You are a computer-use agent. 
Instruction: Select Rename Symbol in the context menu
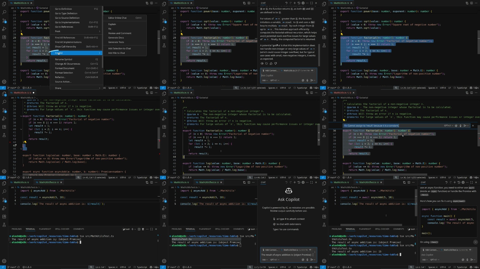(77, 59)
